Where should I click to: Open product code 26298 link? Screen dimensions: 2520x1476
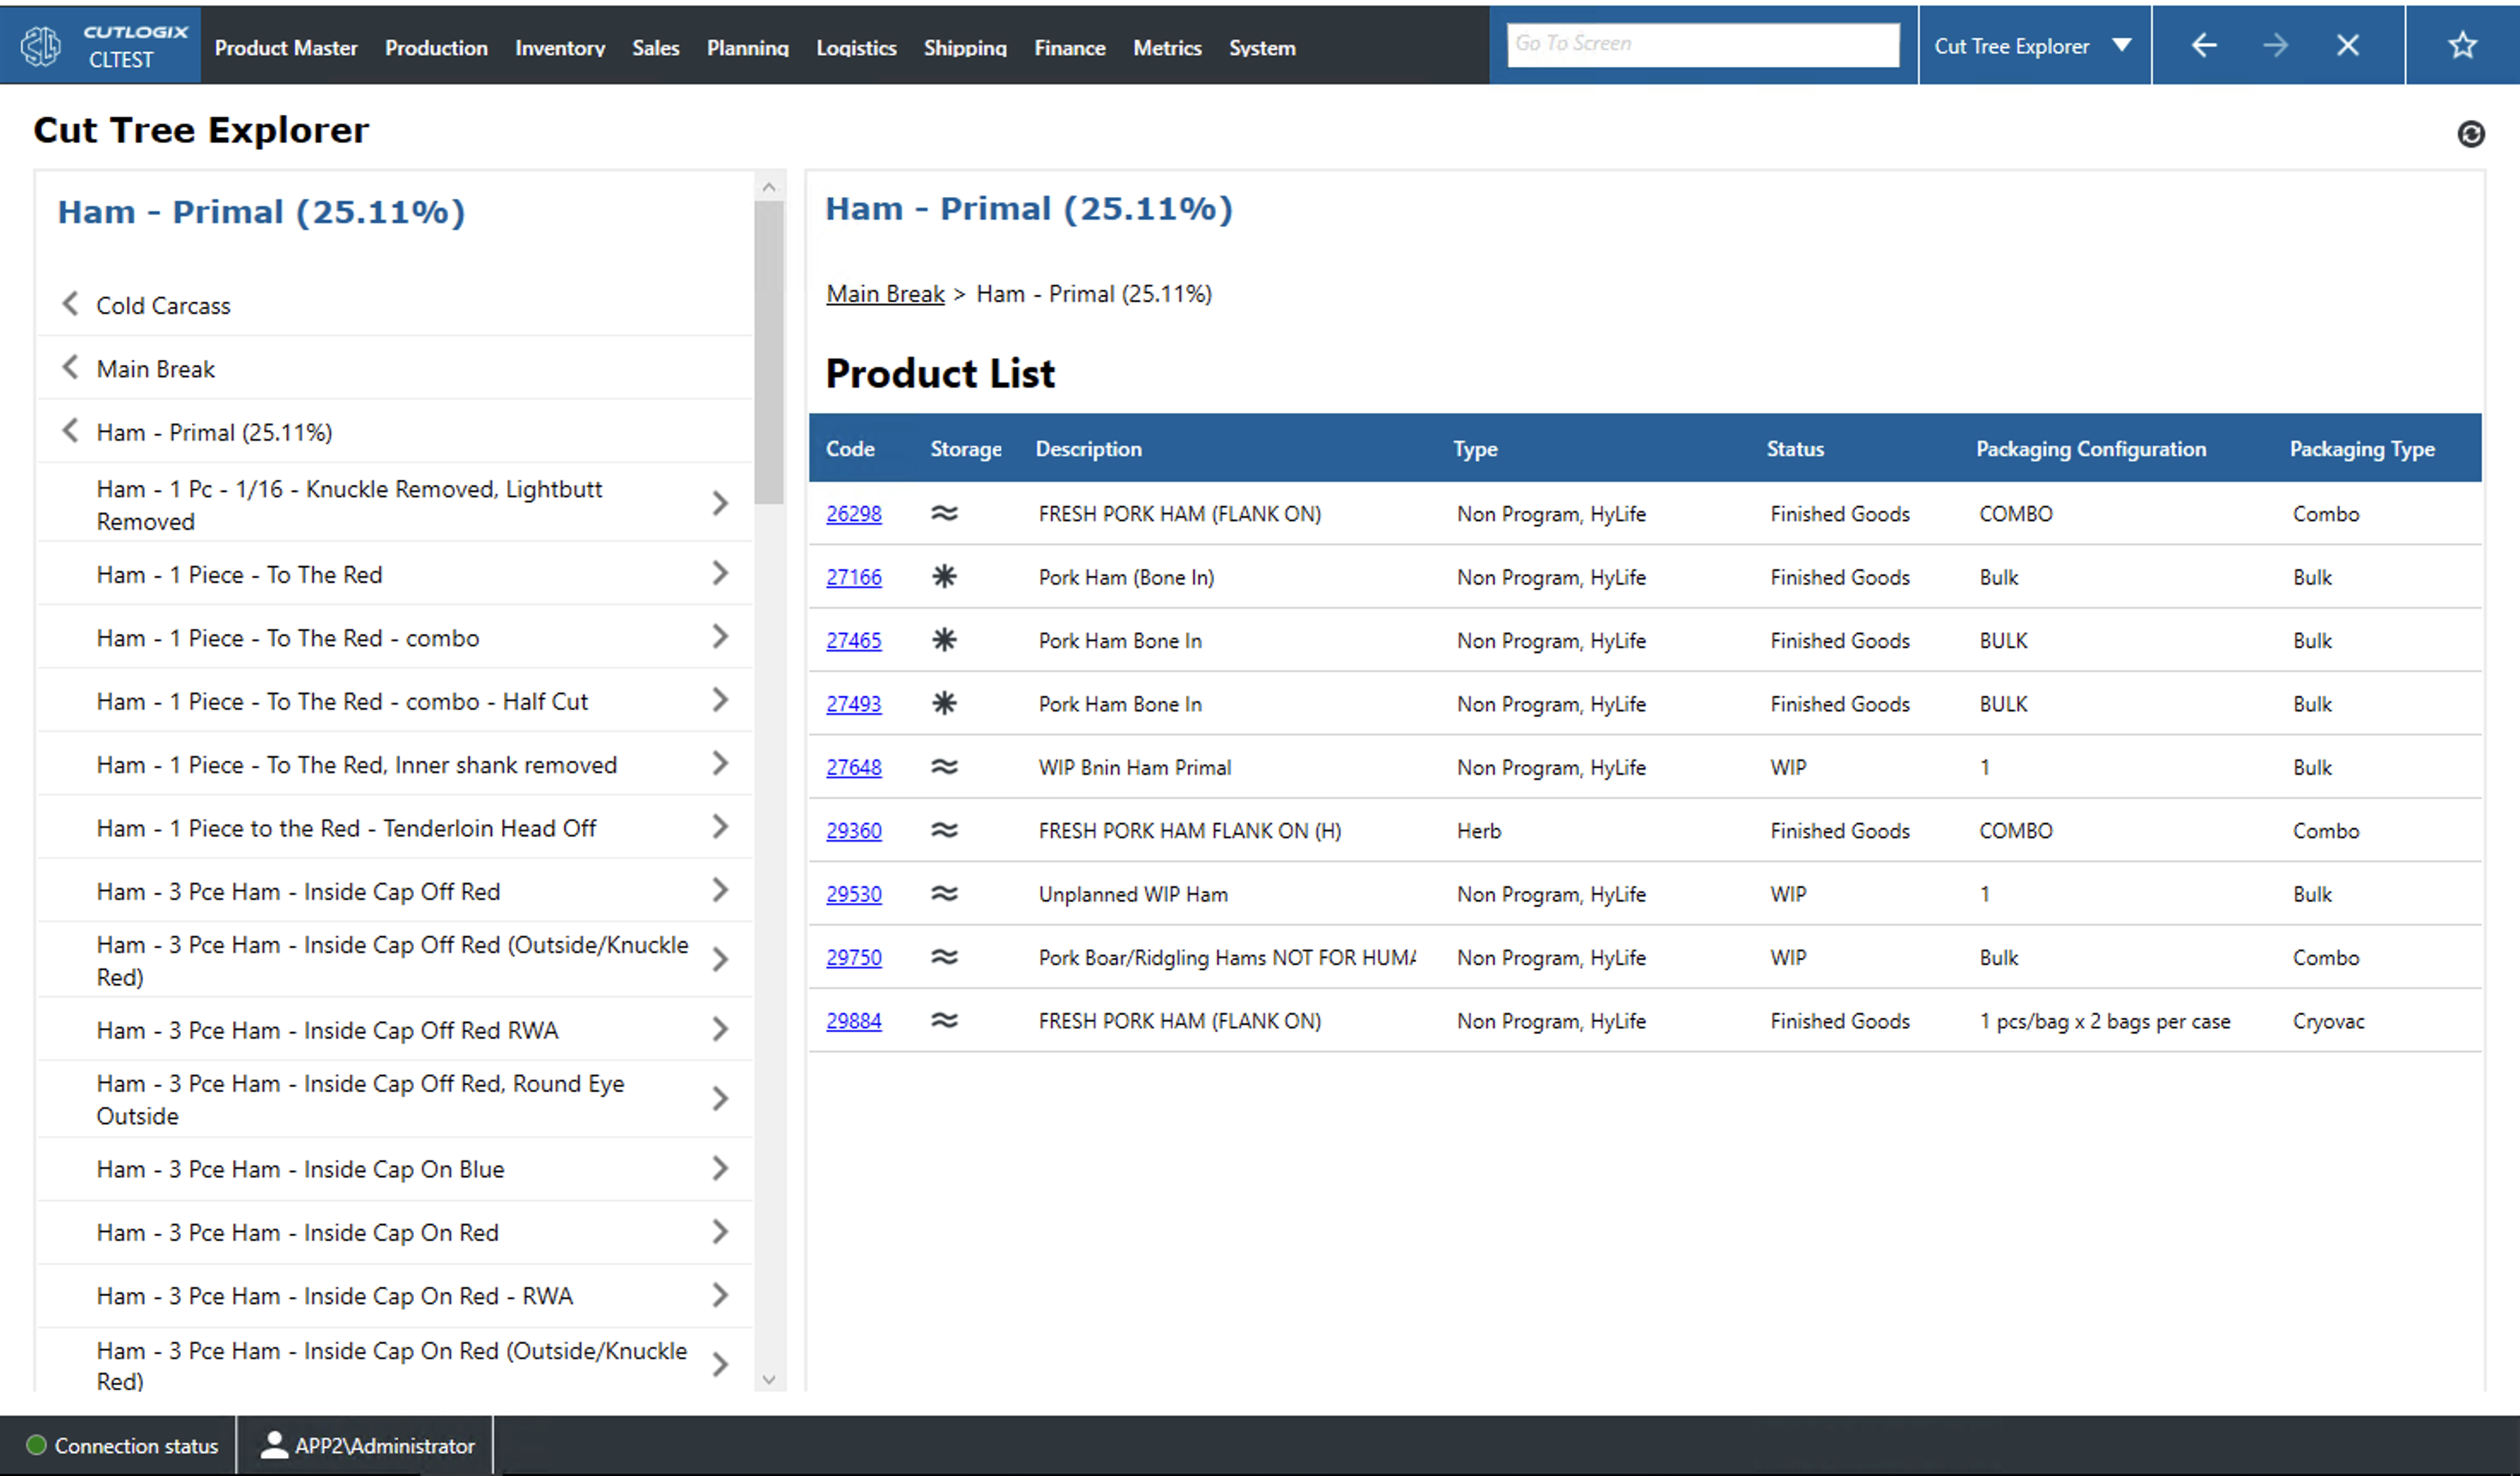853,513
